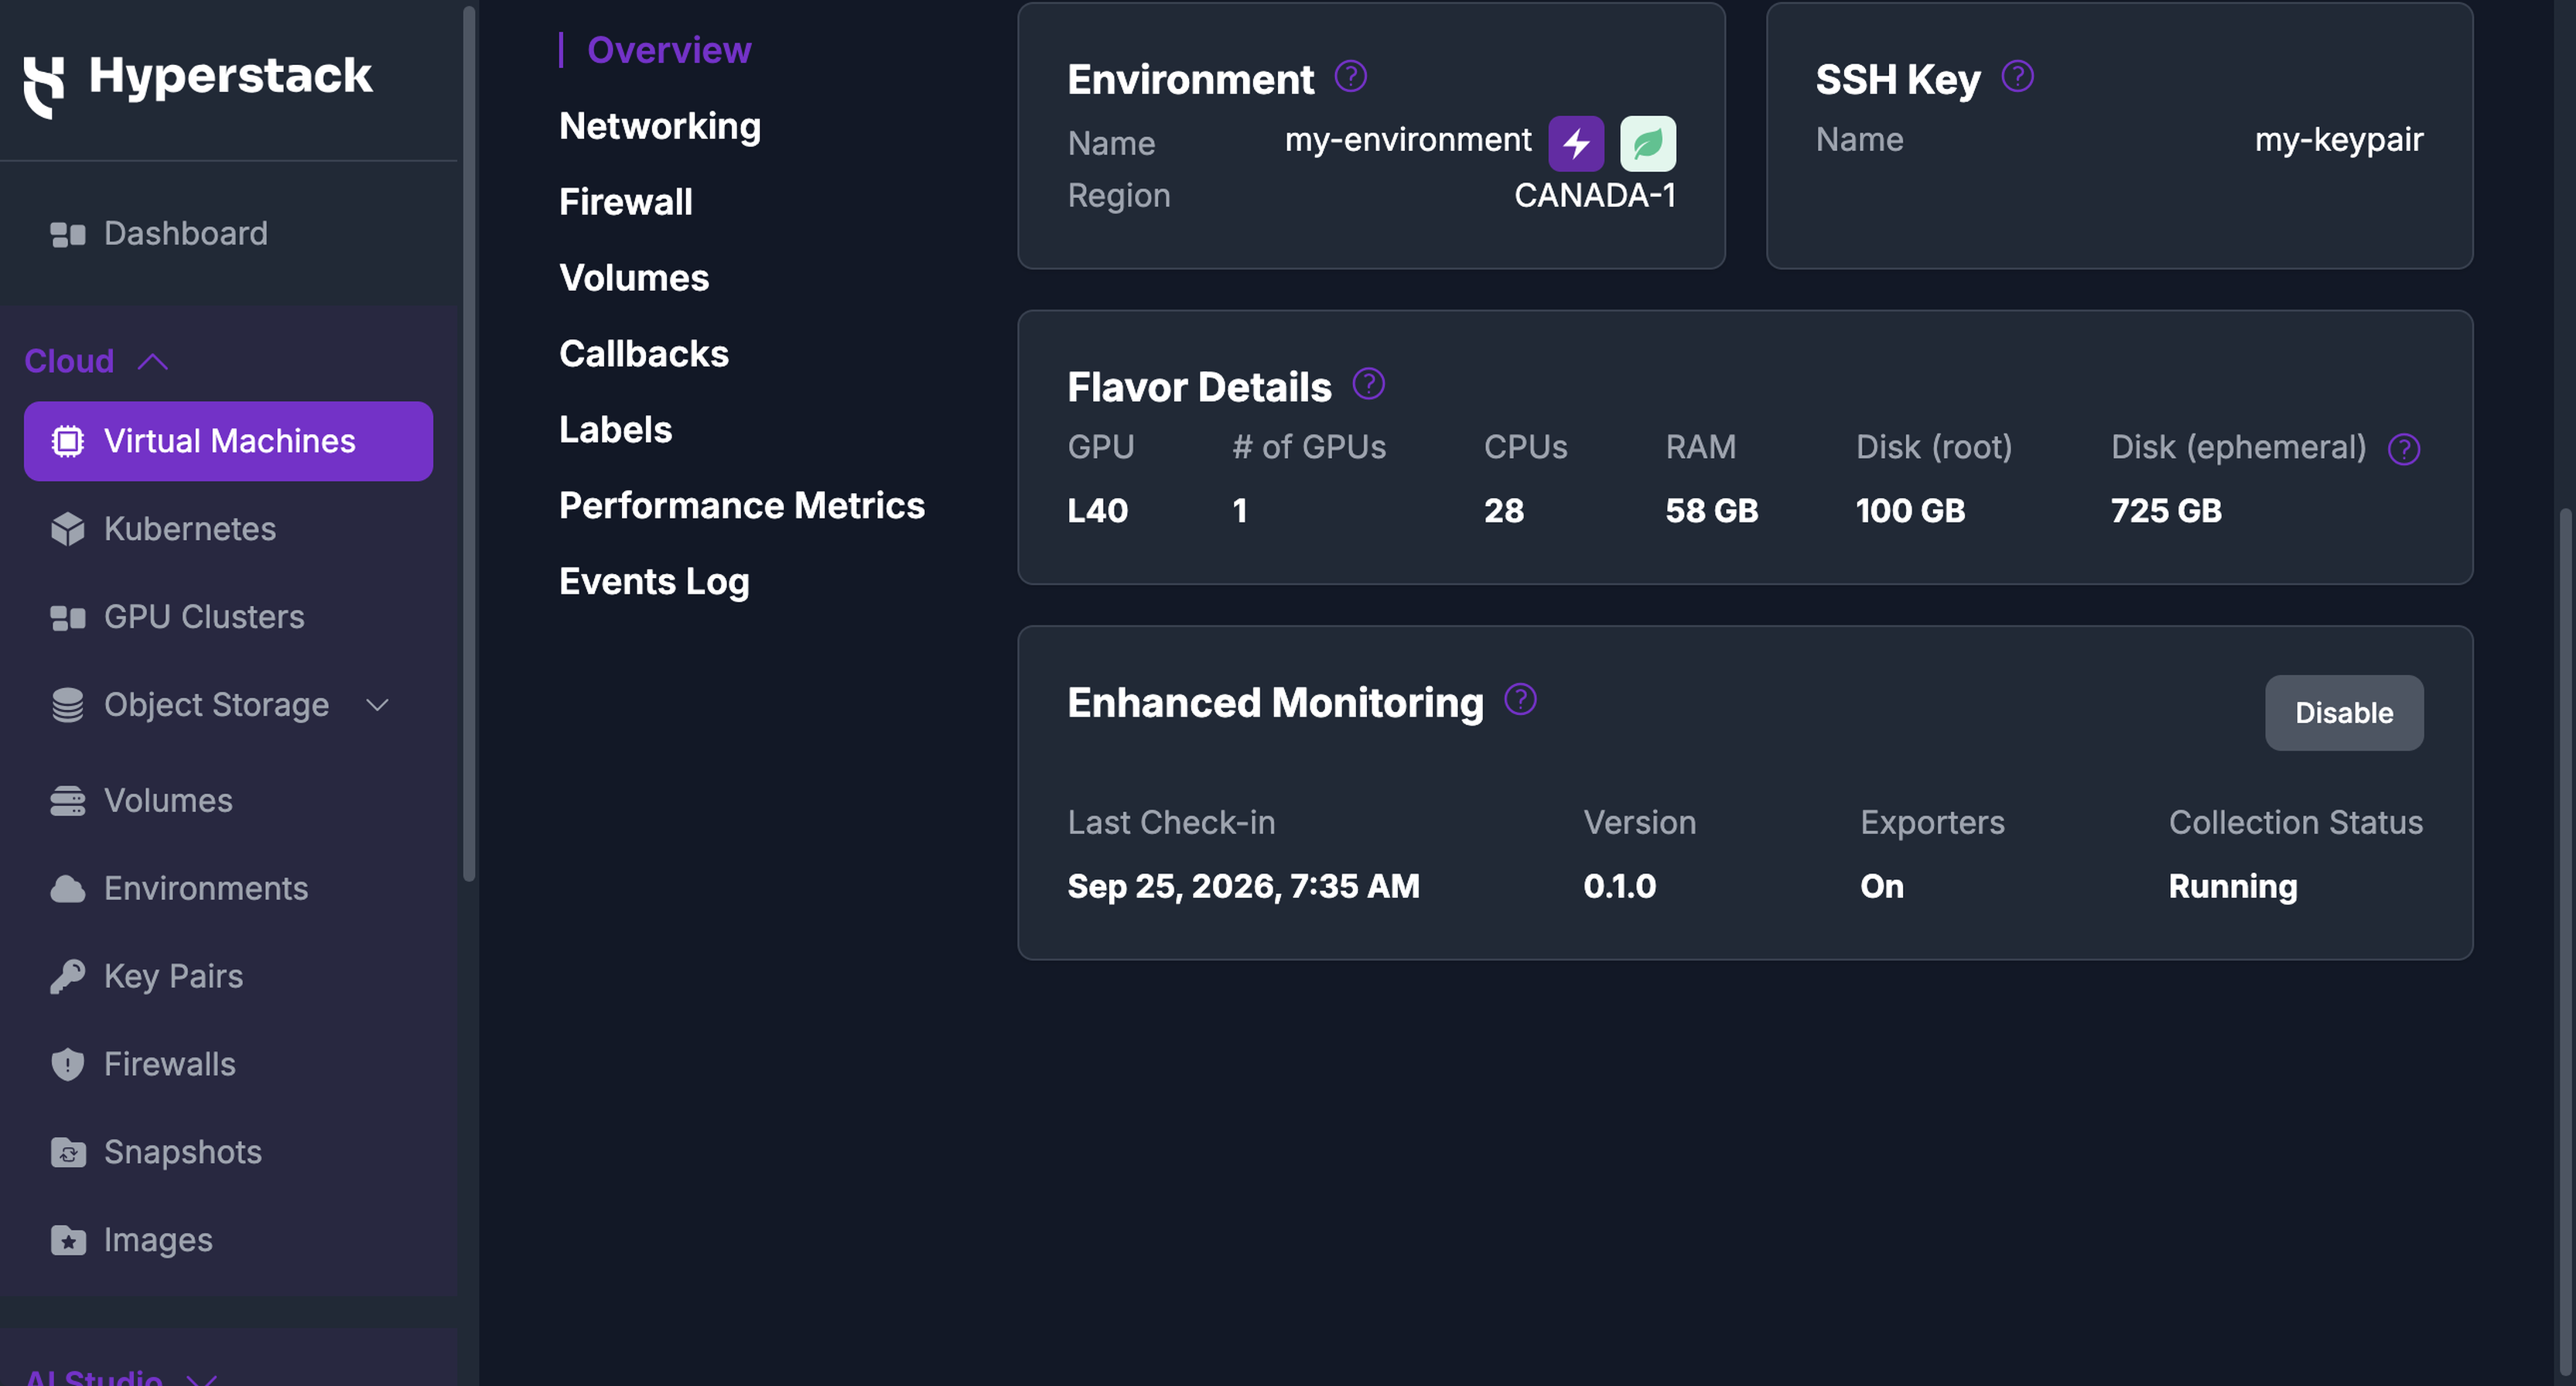Collapse the Cloud section chevron

tap(152, 361)
